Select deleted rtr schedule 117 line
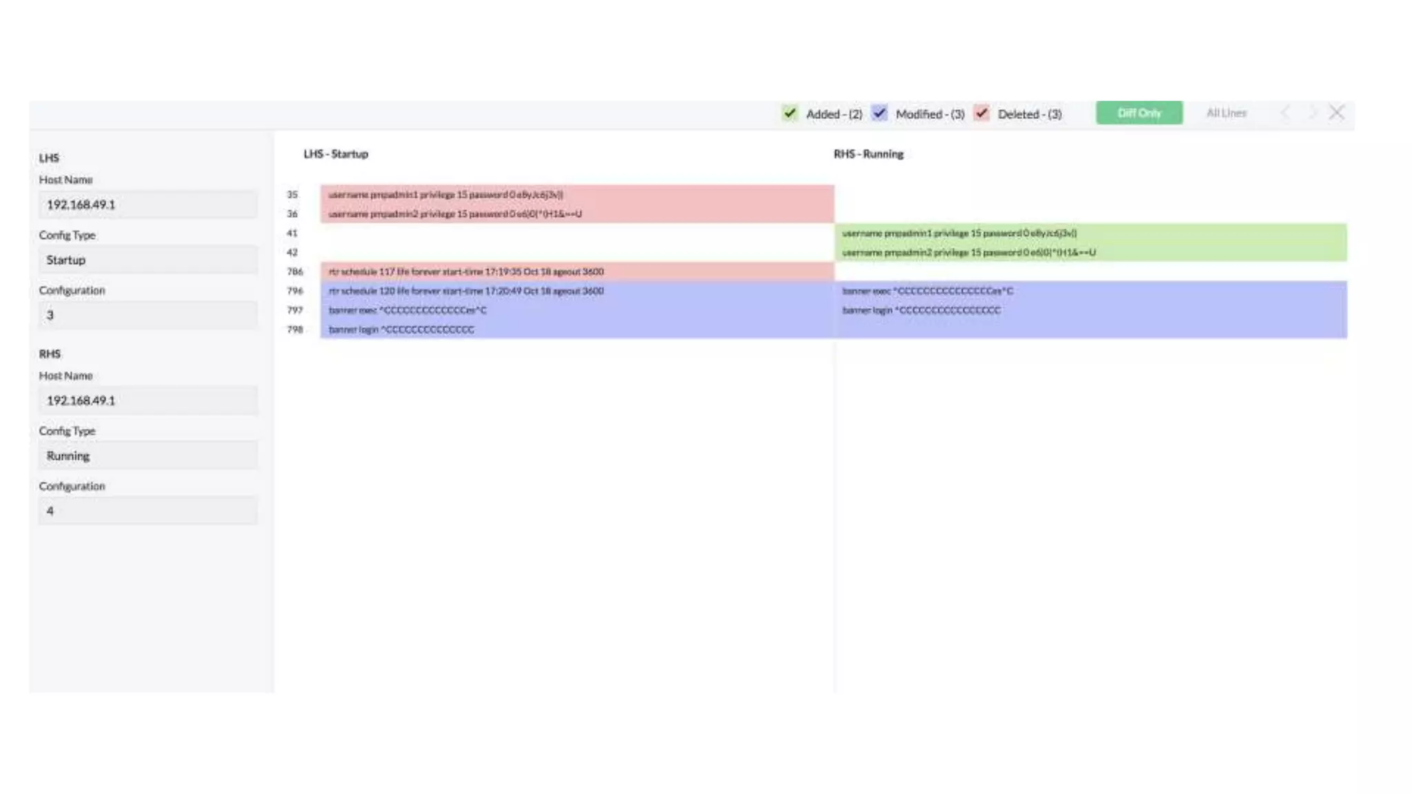Viewport: 1412px width, 794px height. click(466, 272)
